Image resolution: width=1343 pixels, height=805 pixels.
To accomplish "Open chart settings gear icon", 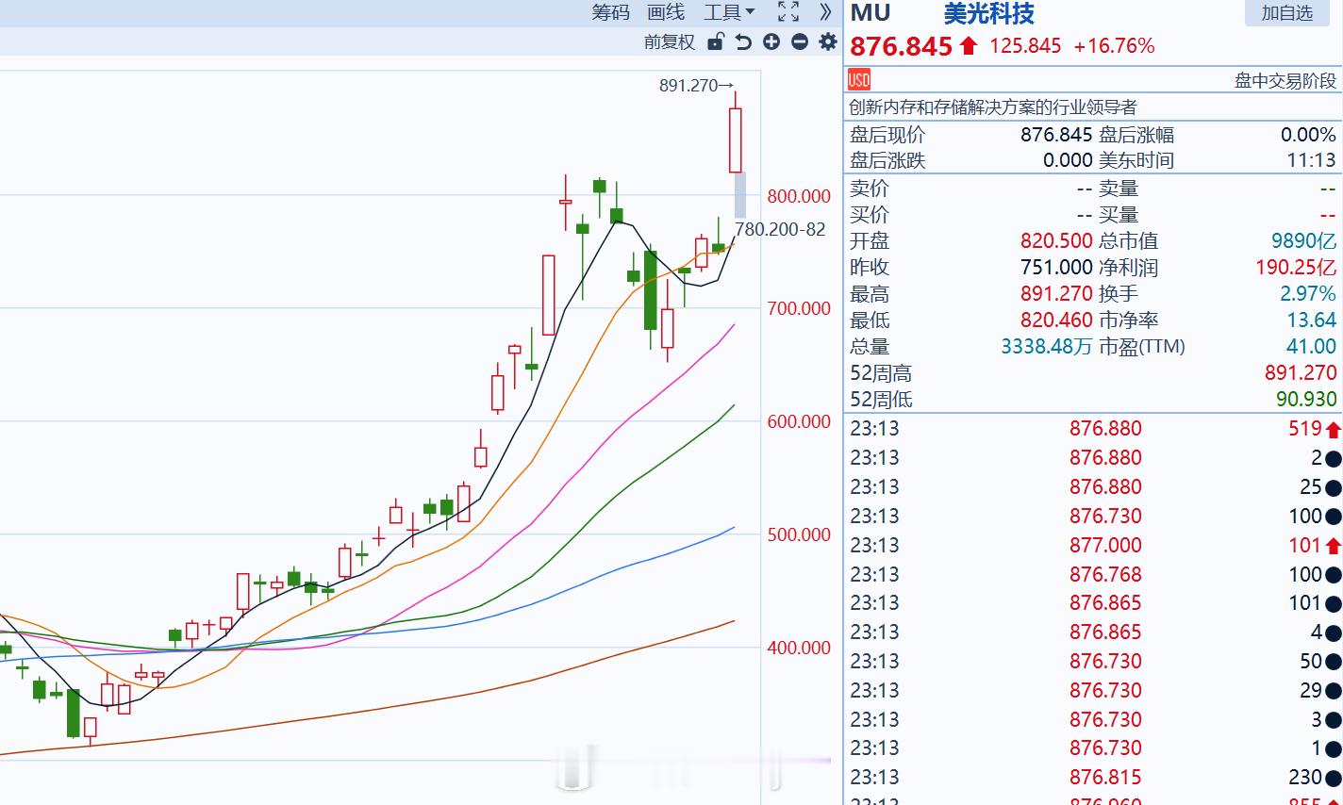I will [x=828, y=41].
